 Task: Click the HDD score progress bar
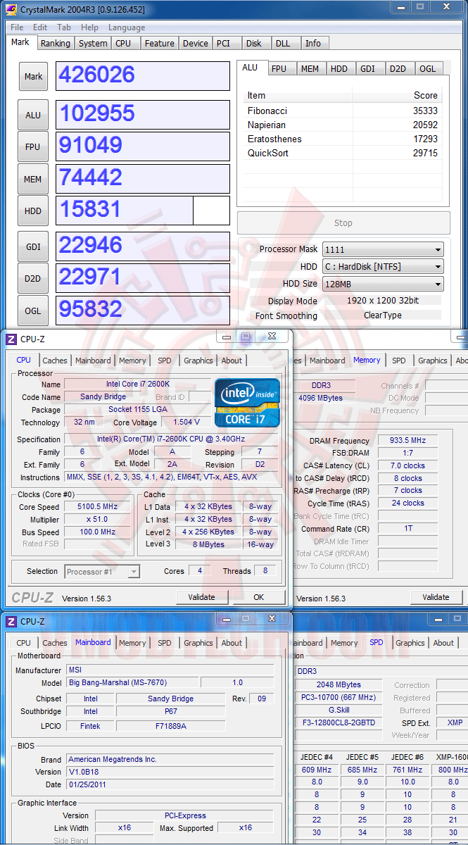[x=143, y=211]
